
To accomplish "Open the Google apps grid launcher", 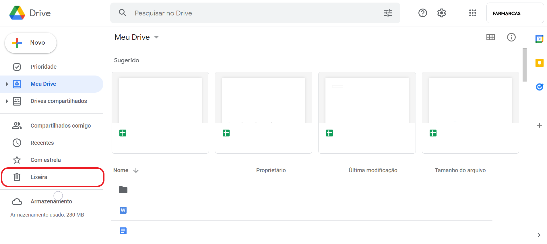I will [x=472, y=13].
